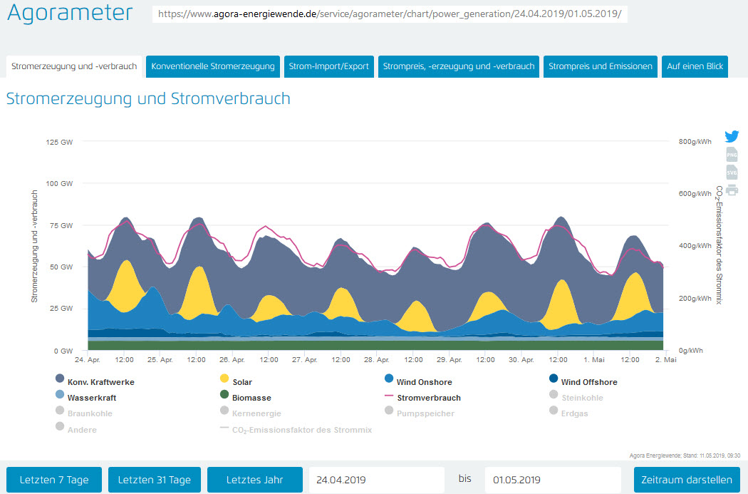
Task: Toggle the Solar series in the legend
Action: pyautogui.click(x=242, y=382)
